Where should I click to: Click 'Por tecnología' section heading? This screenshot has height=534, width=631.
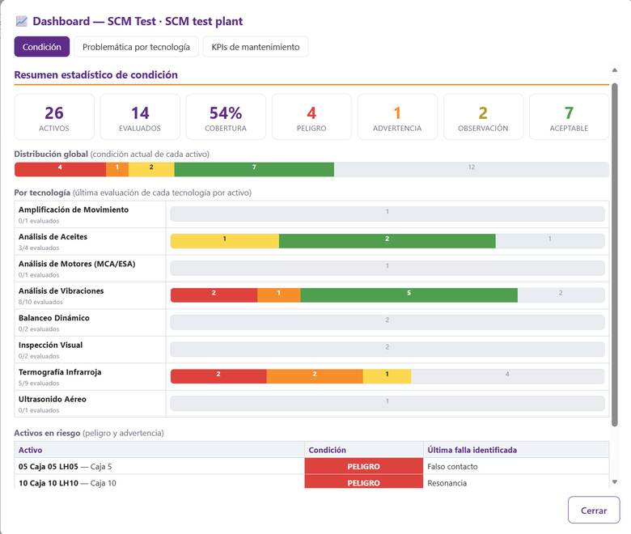click(x=42, y=193)
